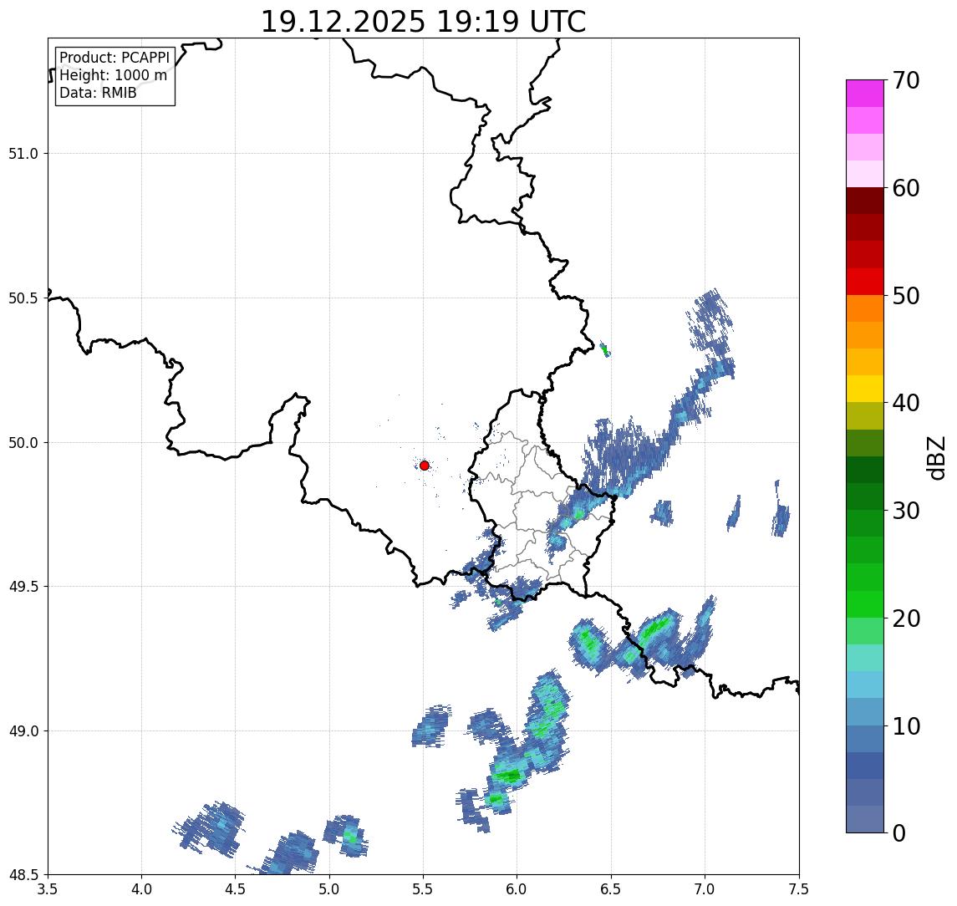The image size is (957, 906).
Task: Click the longitude label "6.0"
Action: (517, 888)
